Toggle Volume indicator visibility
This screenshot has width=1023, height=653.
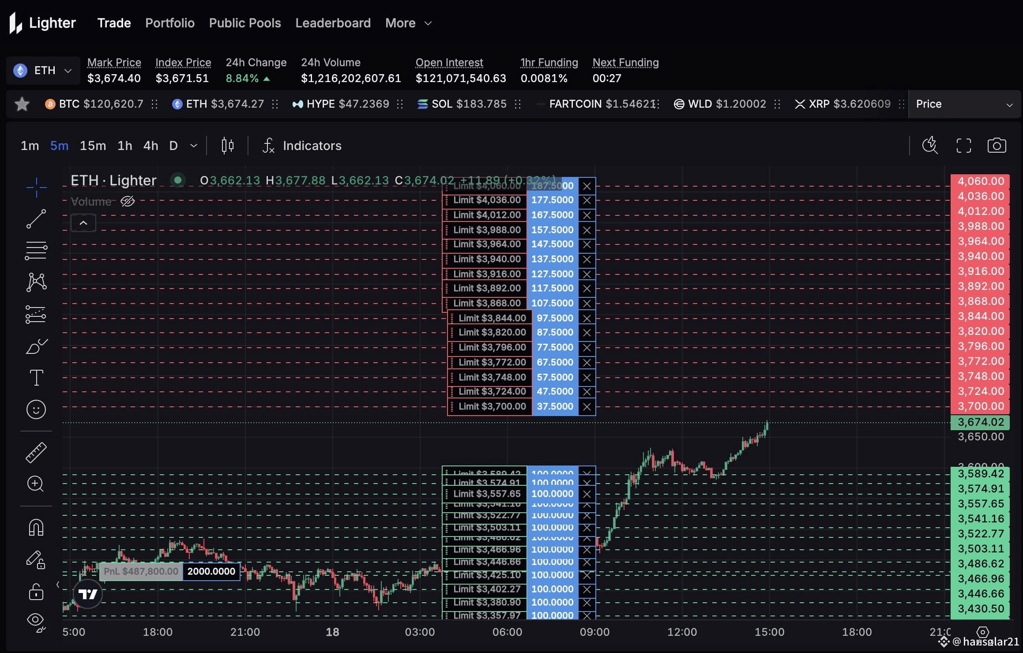pyautogui.click(x=128, y=202)
